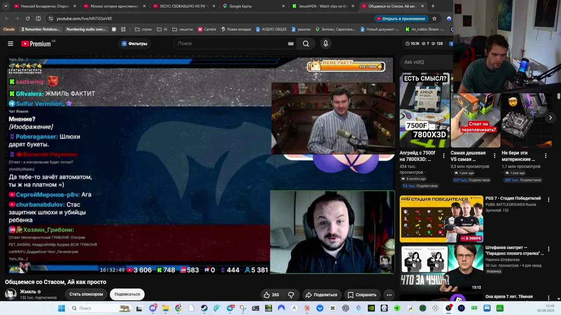Click 'Открыть в приложении' button
This screenshot has width=561, height=315.
click(401, 18)
